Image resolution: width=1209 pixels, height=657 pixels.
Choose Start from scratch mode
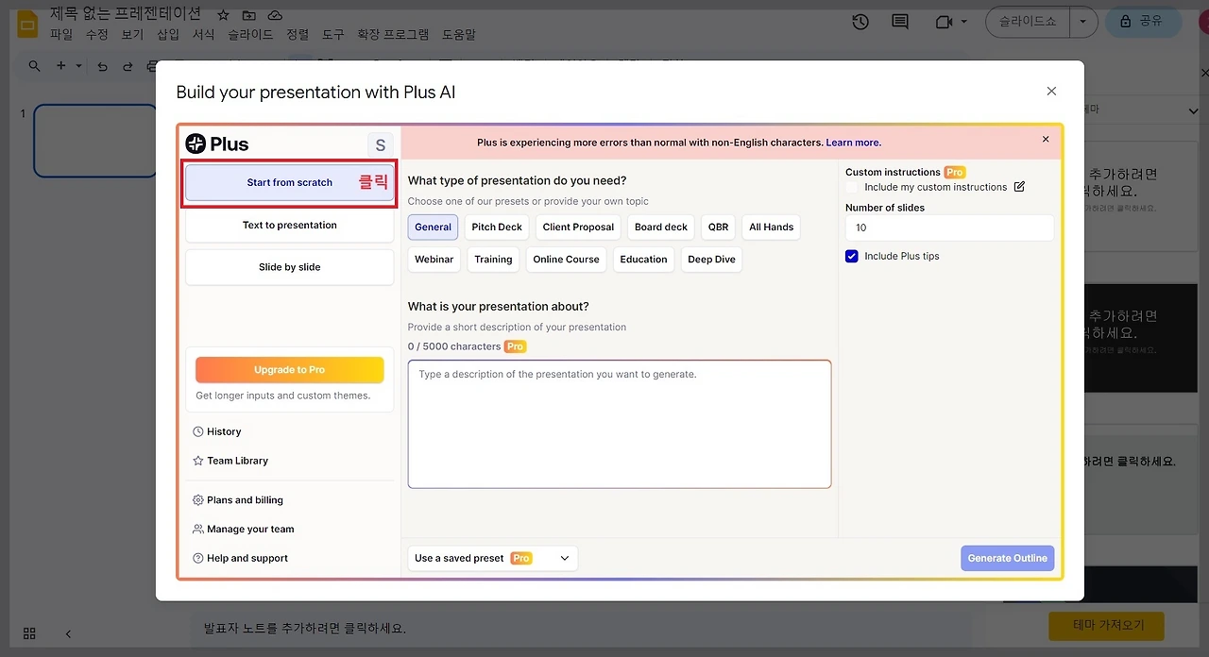289,182
